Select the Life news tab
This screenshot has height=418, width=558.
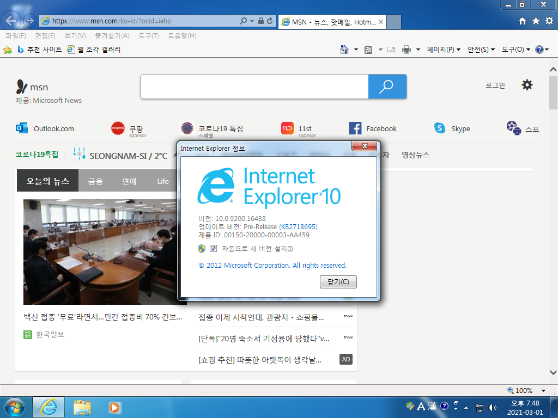tap(163, 181)
